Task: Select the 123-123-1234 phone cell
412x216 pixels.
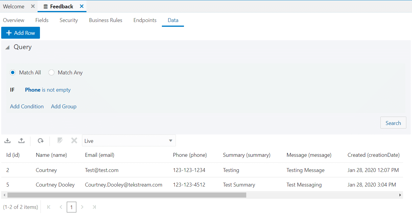Action: pyautogui.click(x=189, y=170)
